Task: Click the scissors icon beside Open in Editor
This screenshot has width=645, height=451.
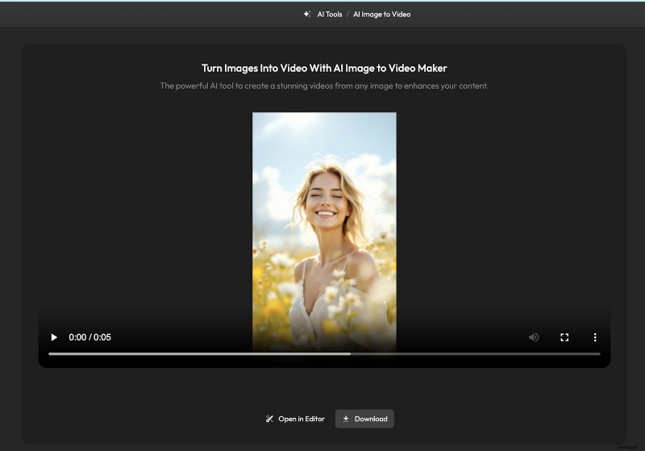Action: tap(269, 419)
